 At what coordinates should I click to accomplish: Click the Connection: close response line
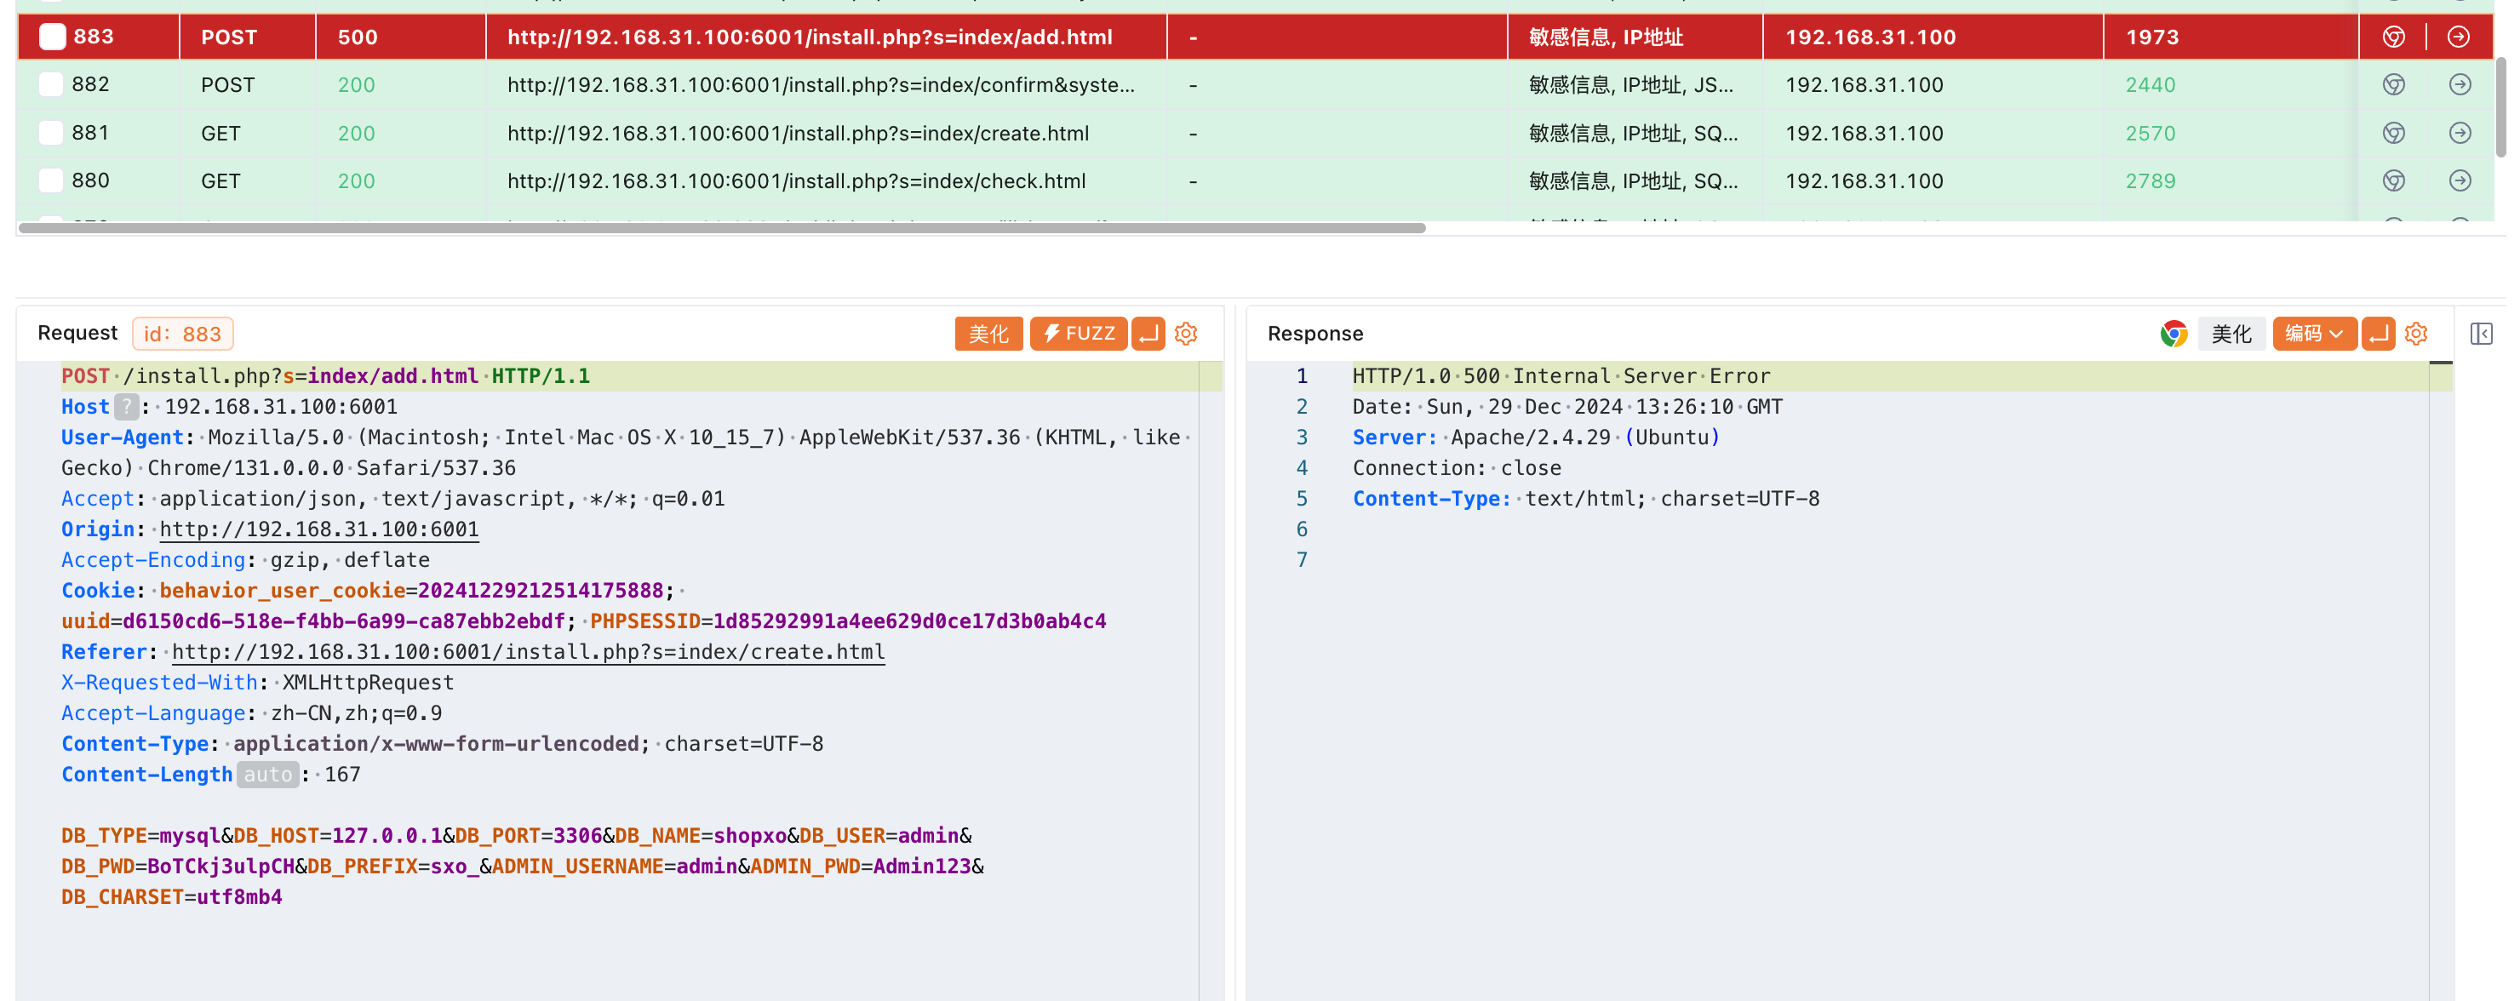pos(1457,469)
